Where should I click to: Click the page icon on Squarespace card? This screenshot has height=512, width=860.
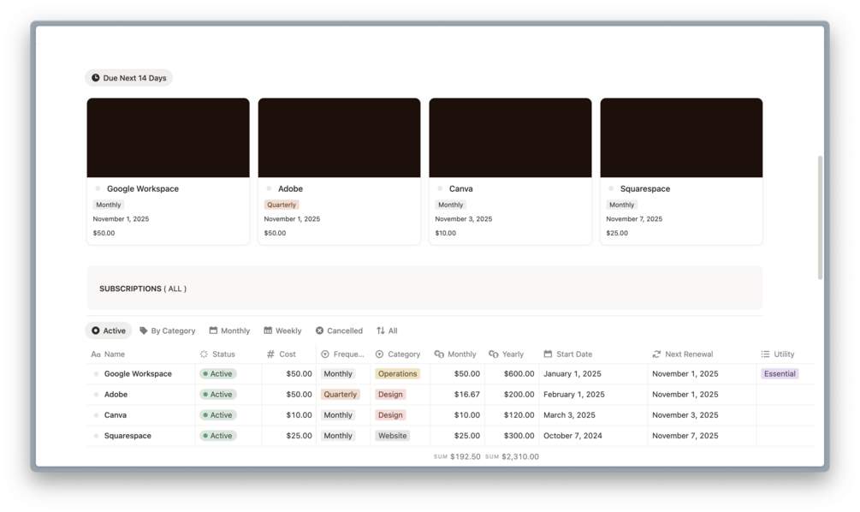click(611, 188)
